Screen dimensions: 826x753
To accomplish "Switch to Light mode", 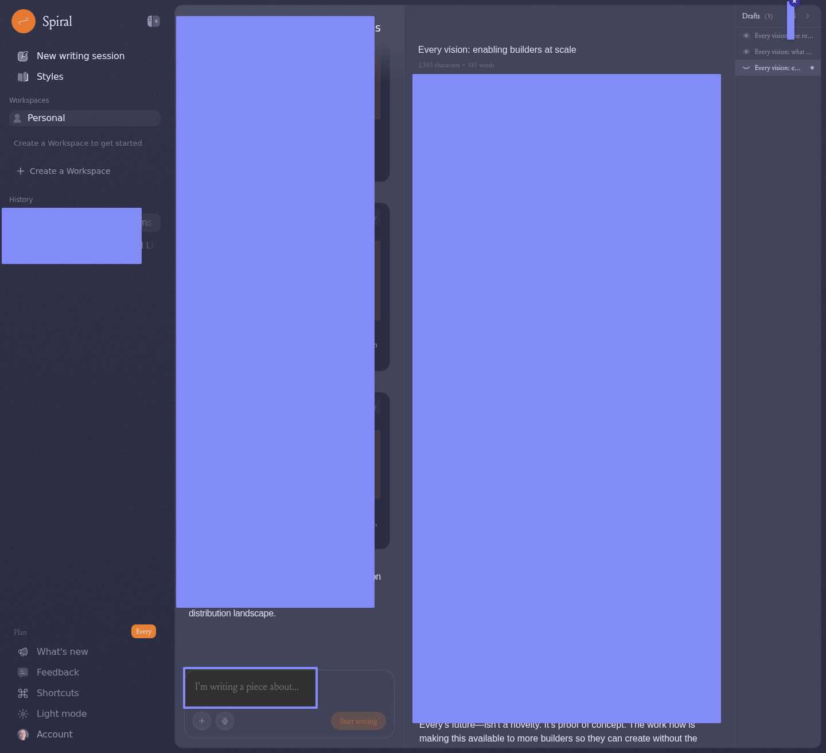I will 61,714.
